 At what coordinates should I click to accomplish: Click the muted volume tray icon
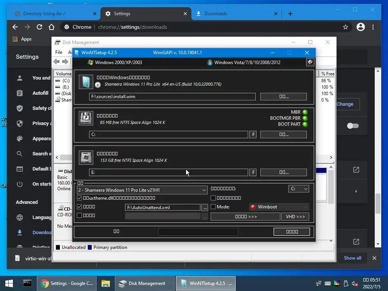point(355,283)
